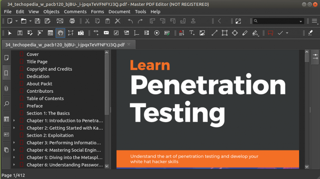Expand Chapter 3: Performing Information bookmark
The image size is (320, 179).
click(x=14, y=143)
